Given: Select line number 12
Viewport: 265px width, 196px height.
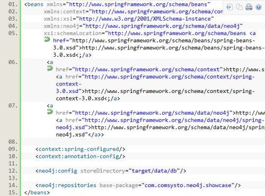Looking at the screenshot, I should [13, 171].
